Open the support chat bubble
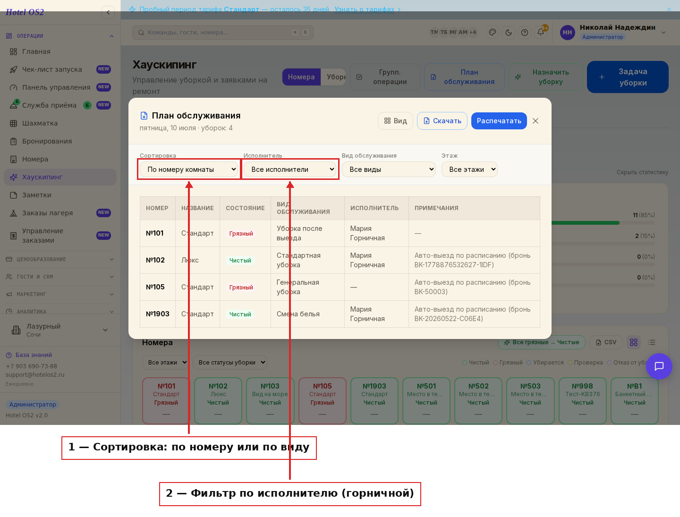This screenshot has height=517, width=680. (x=659, y=366)
